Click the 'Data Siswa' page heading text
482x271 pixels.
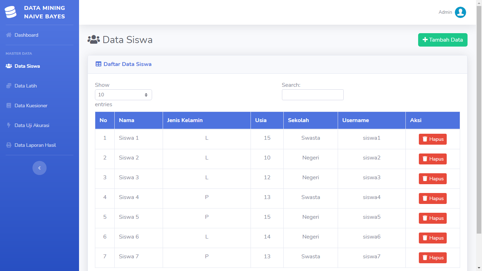[127, 40]
